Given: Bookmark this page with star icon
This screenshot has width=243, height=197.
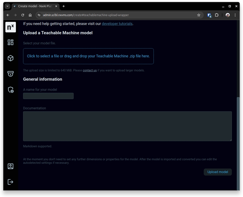Looking at the screenshot, I should coord(199,15).
